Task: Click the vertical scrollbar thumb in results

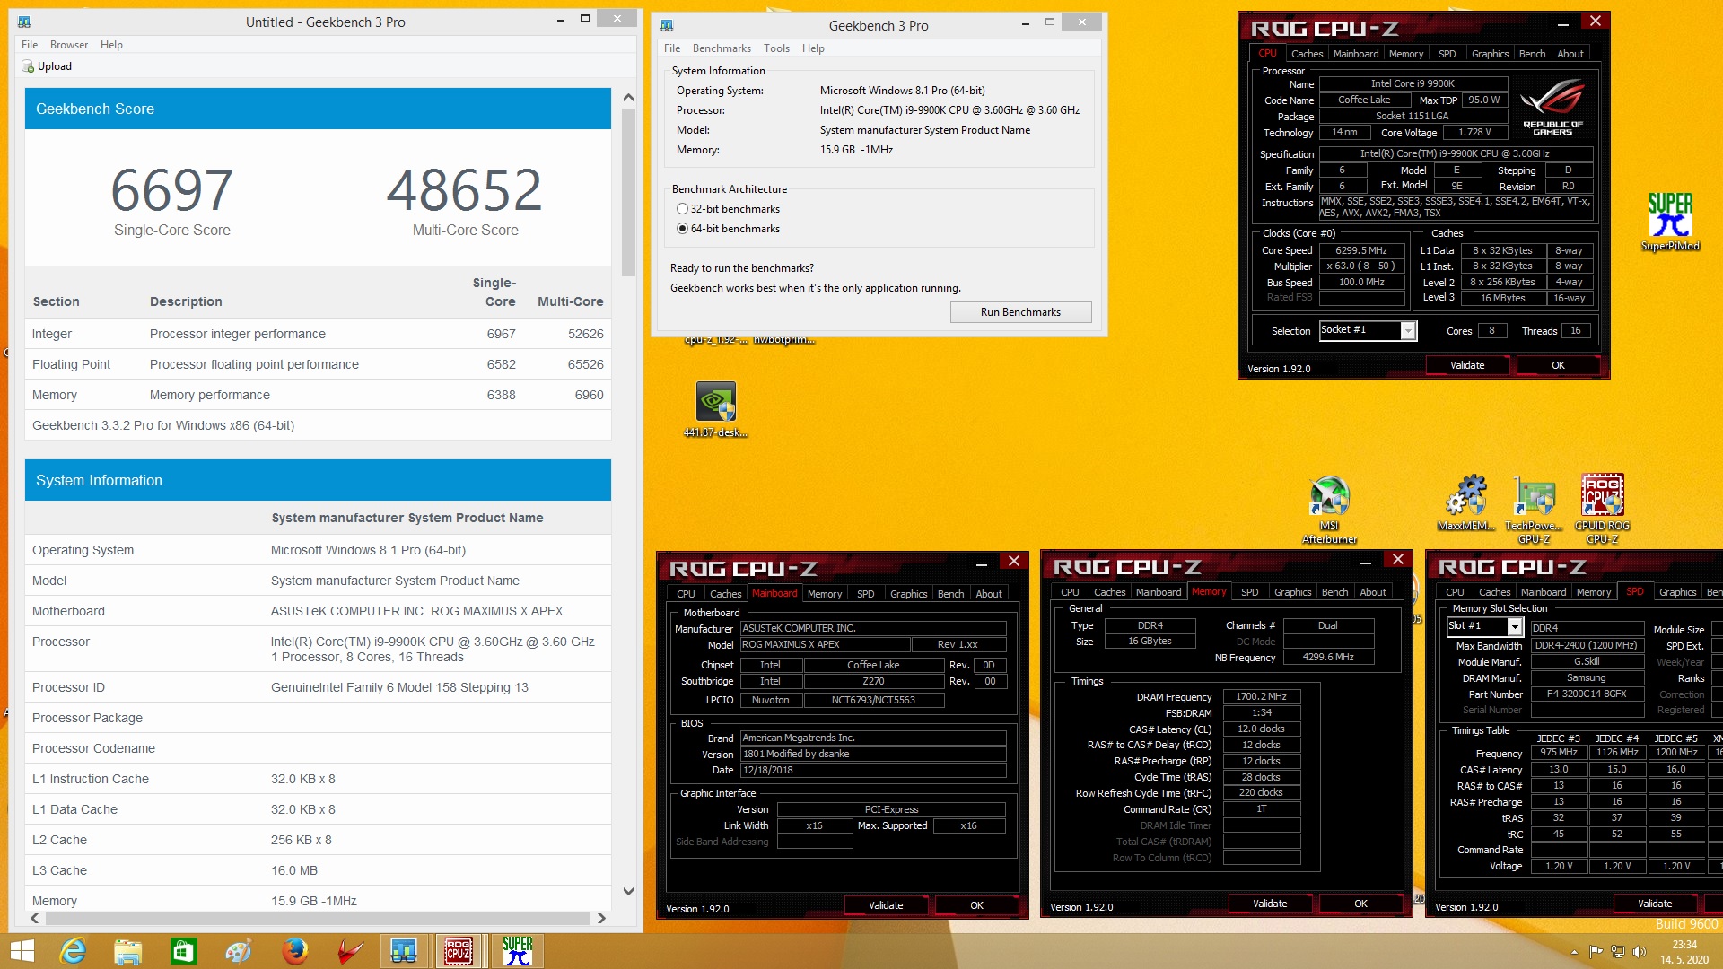Action: (628, 191)
